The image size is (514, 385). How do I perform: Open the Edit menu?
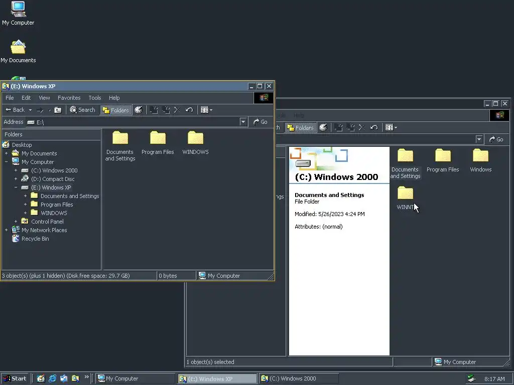point(26,98)
